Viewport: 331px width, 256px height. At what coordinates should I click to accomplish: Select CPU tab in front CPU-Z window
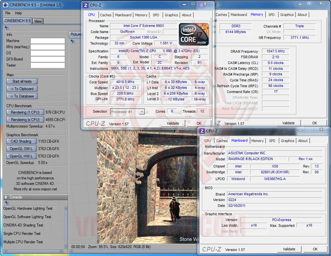coord(91,15)
